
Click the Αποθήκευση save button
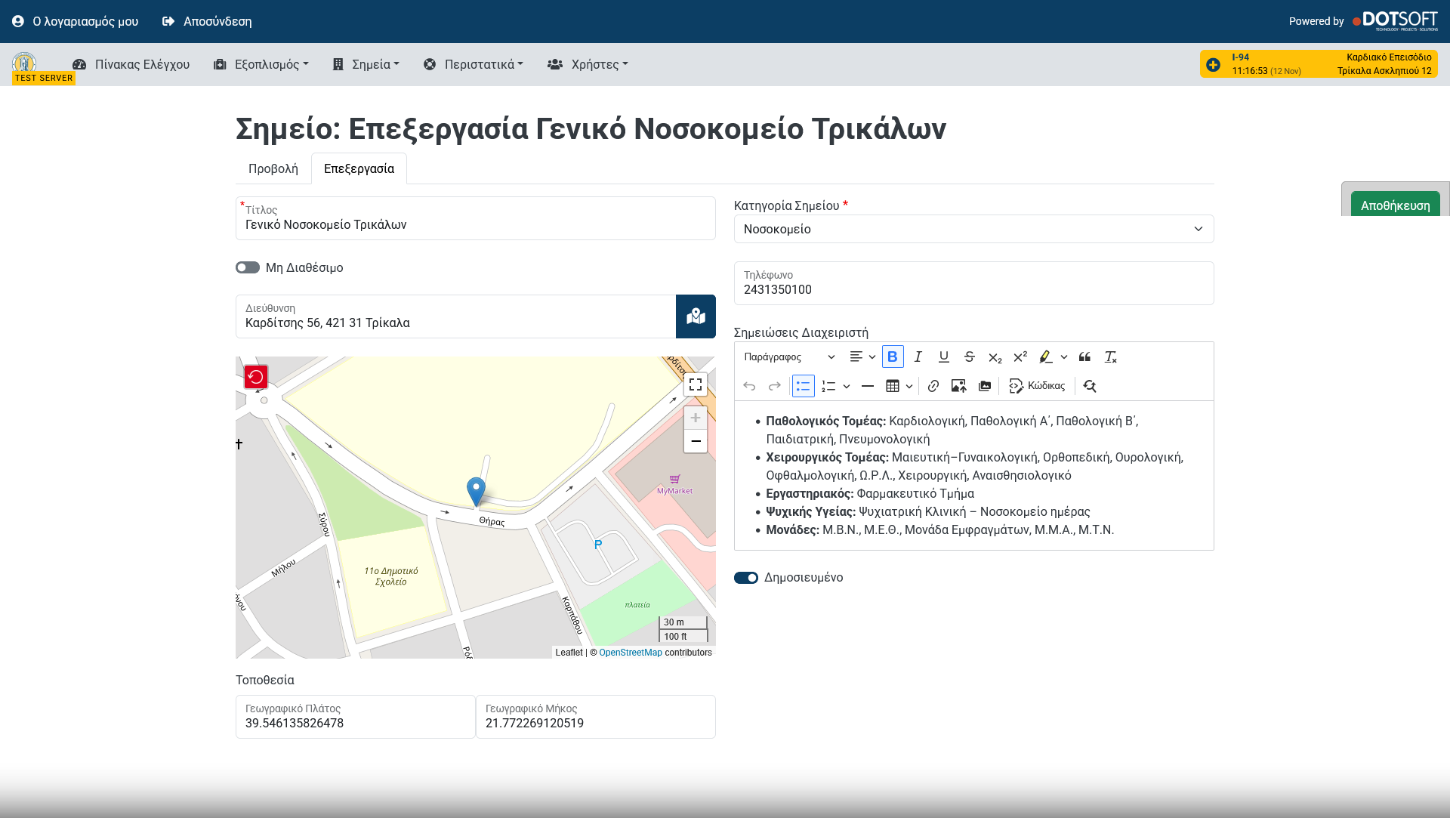click(x=1395, y=205)
